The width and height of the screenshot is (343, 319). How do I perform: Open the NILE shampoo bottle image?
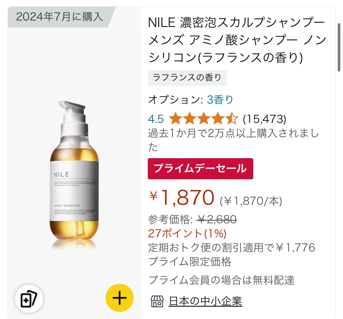click(74, 175)
